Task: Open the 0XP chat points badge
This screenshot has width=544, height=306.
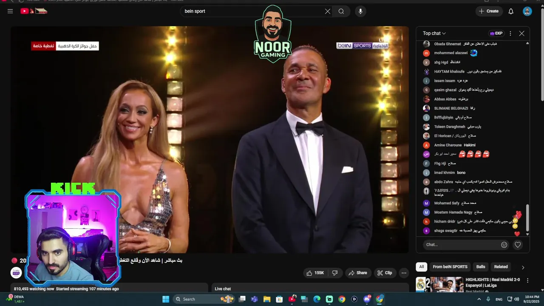Action: pos(496,33)
